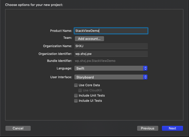This screenshot has width=189, height=137.
Task: Go back with the Previous button
Action: 147,128
